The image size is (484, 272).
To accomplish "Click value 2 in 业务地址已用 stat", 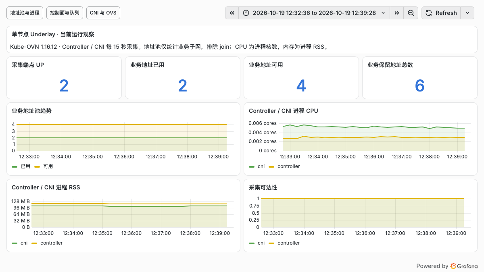I will pos(183,85).
